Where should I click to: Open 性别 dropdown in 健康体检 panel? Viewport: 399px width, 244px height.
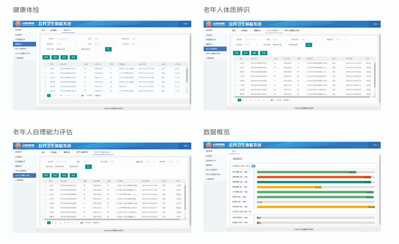pos(103,44)
